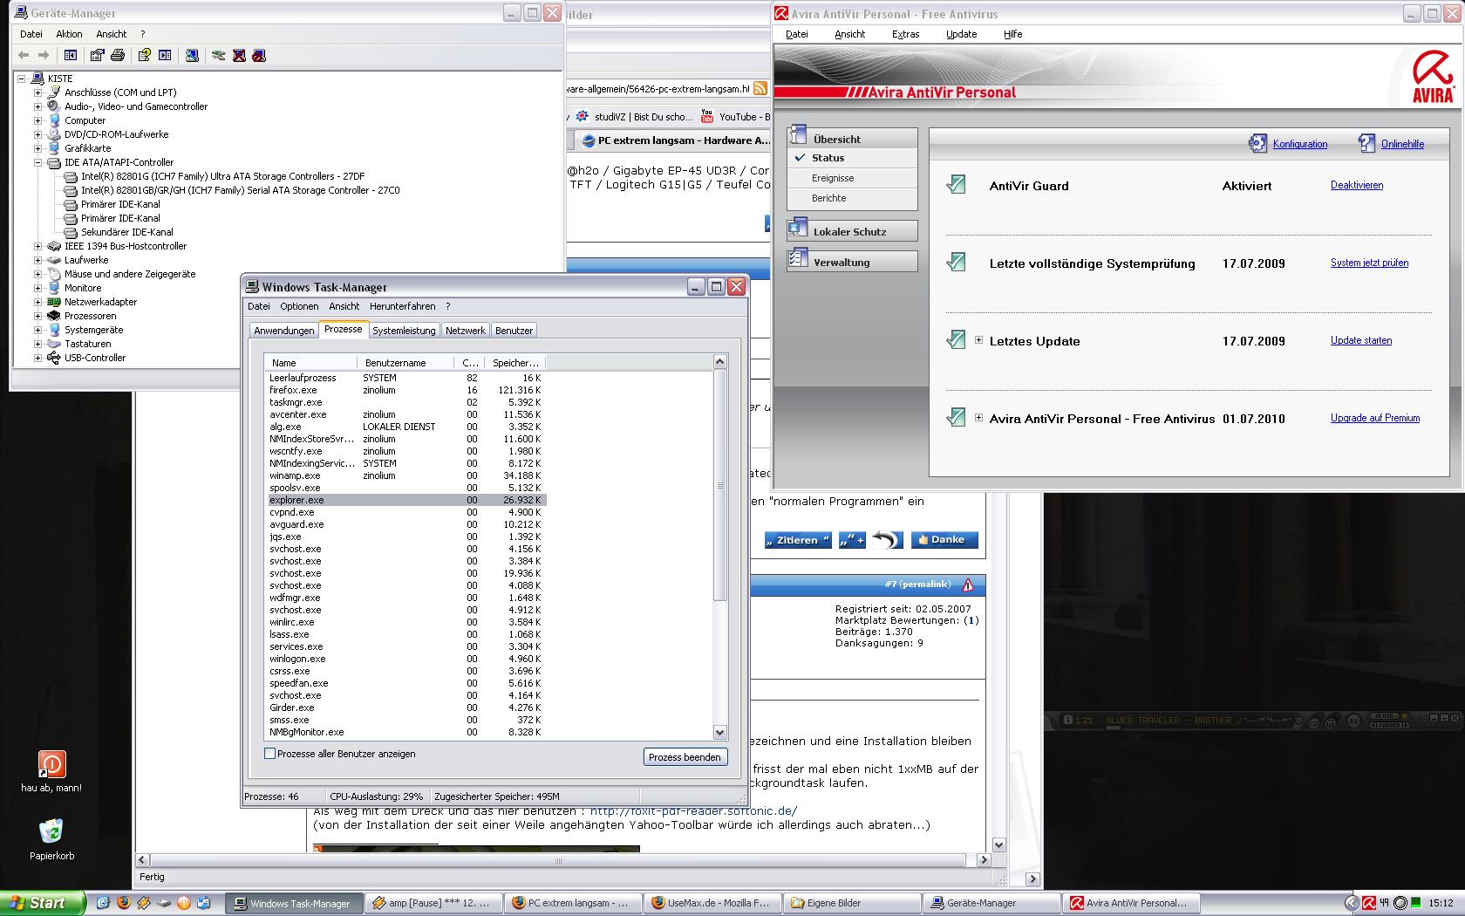Viewport: 1465px width, 916px height.
Task: Switch to the Netzwerk tab in Task-Manager
Action: point(466,331)
